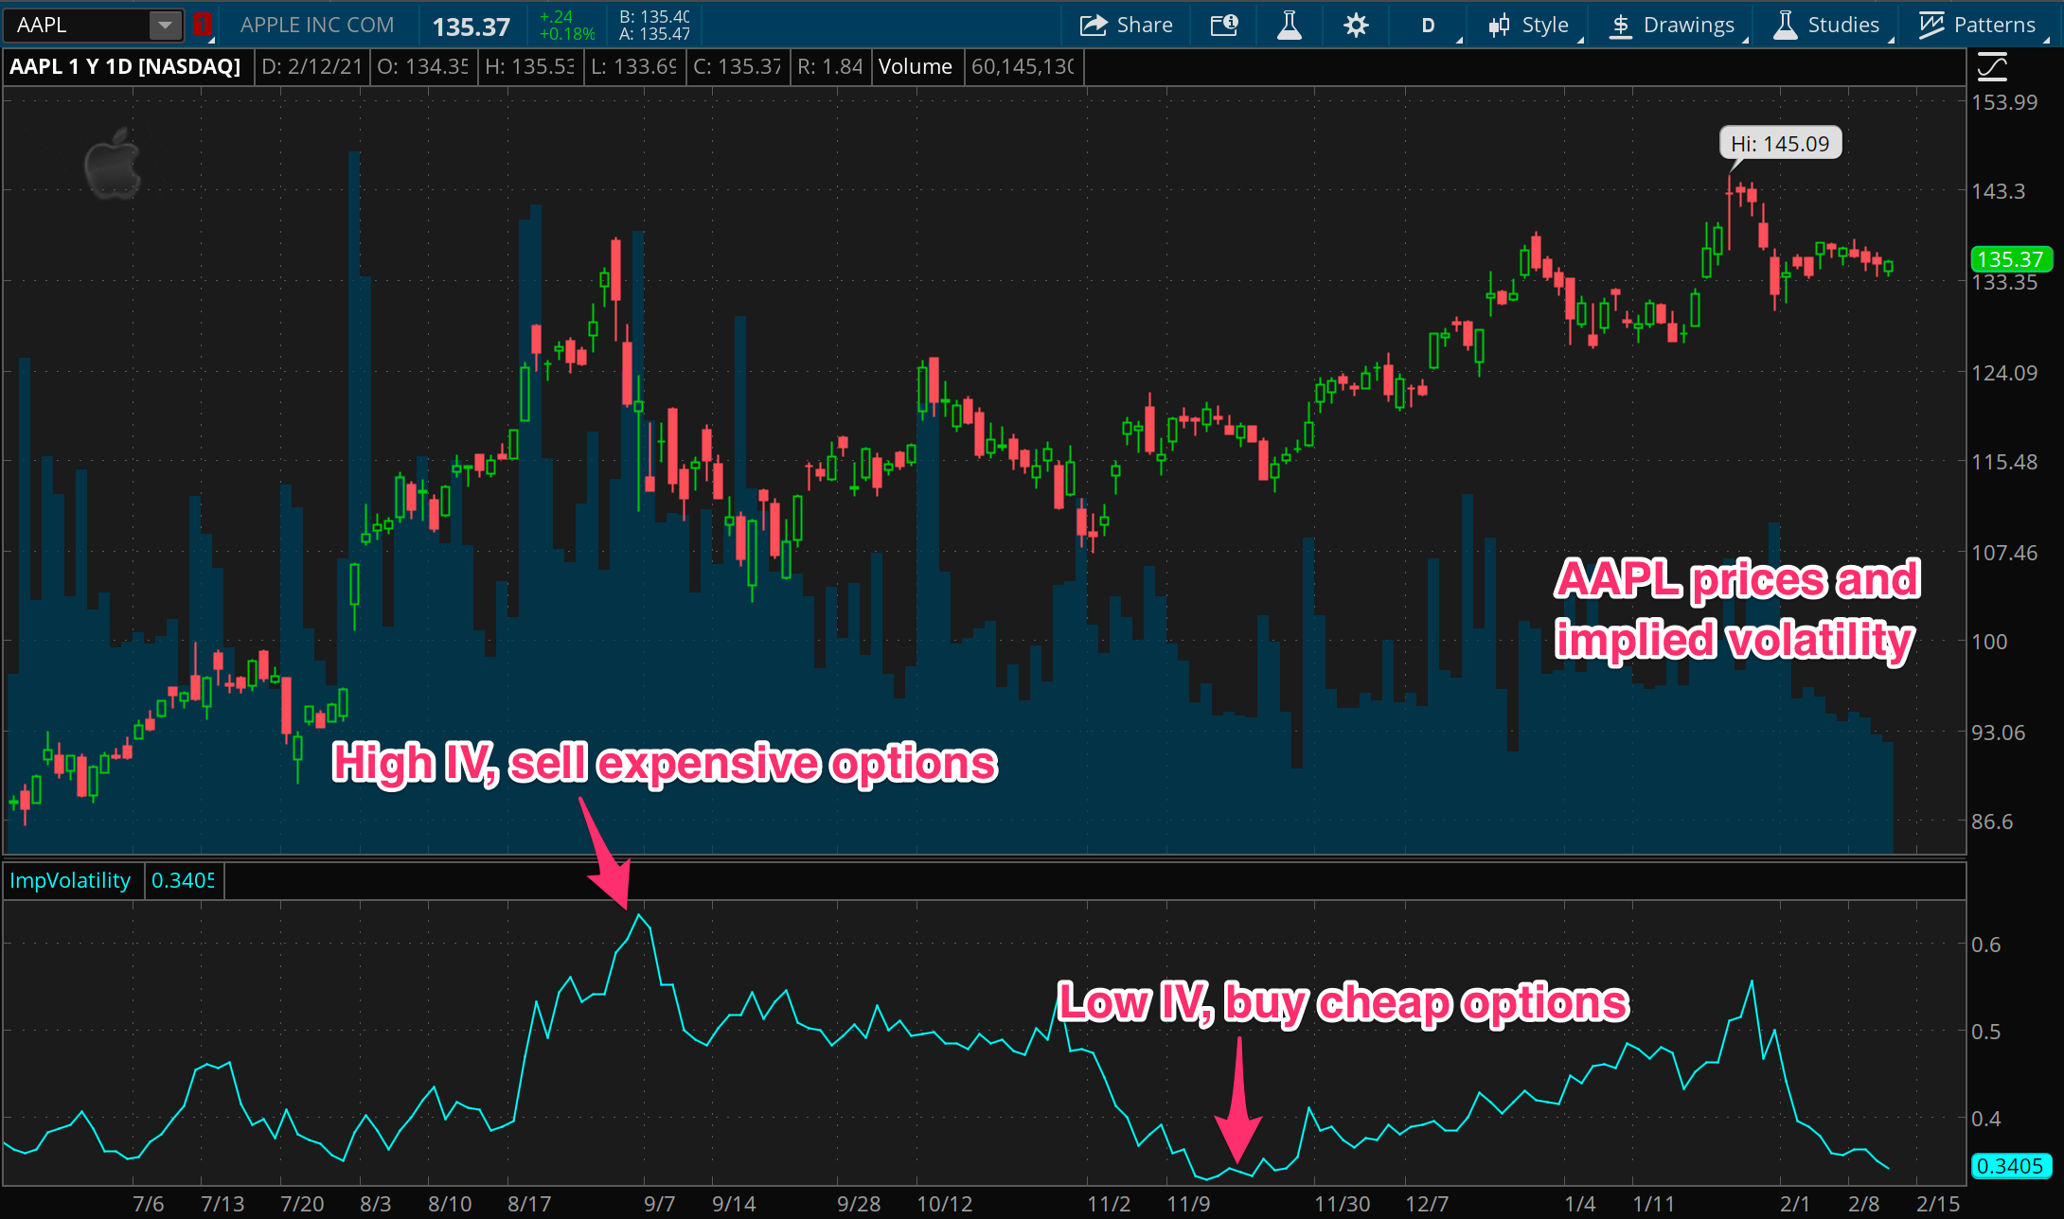The height and width of the screenshot is (1219, 2064).
Task: Click the AAPL 1 Y 1D [NASDAQ] chart title
Action: (125, 66)
